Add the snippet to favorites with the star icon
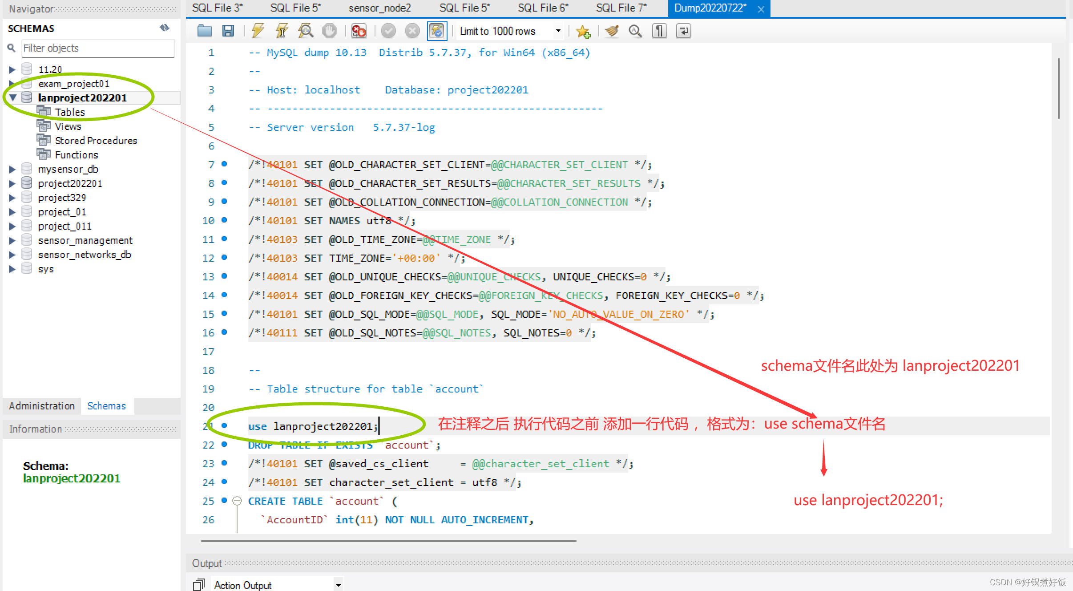This screenshot has width=1073, height=591. (583, 31)
